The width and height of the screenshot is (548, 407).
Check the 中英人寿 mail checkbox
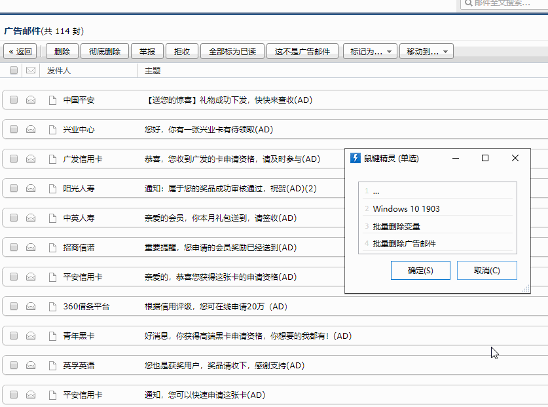[14, 218]
